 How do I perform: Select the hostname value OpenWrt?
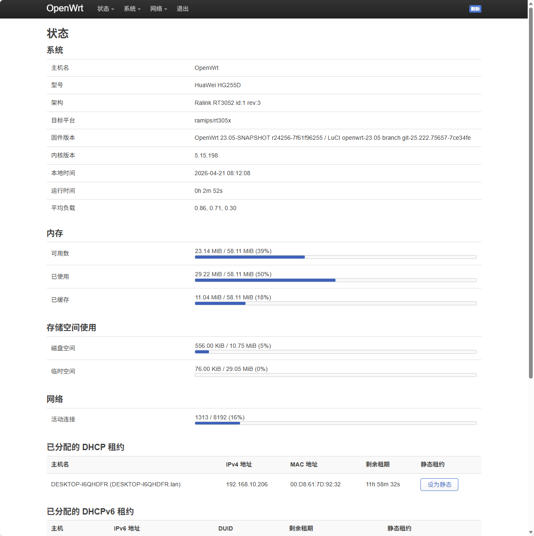tap(206, 68)
